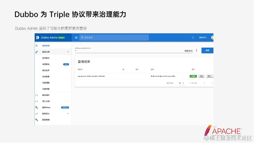Click the up-down arrows beside 按服务名
Viewport: 254px width, 143px height.
[x=197, y=51]
